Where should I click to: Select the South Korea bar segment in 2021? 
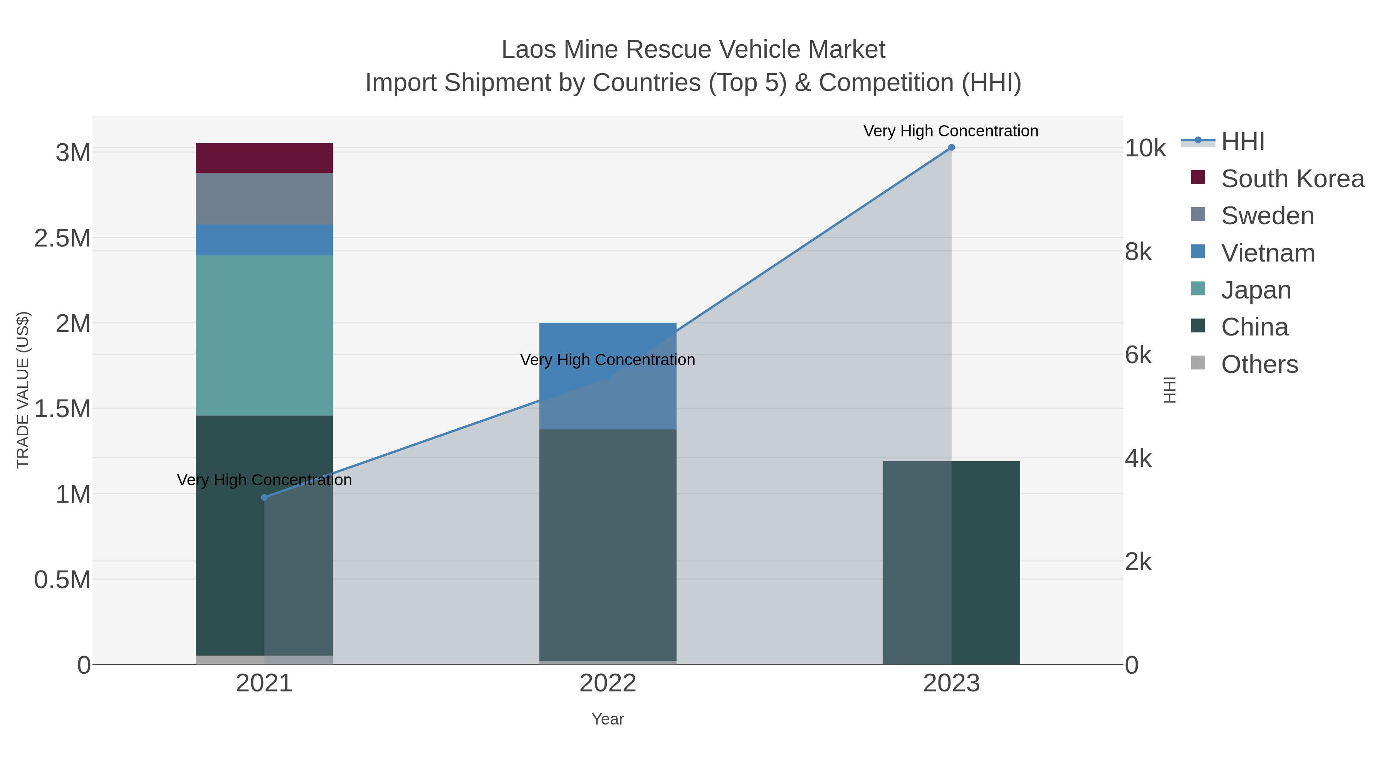(264, 158)
